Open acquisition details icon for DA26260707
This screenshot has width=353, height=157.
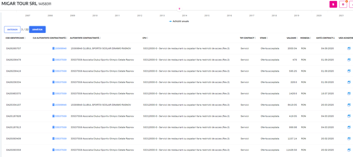click(349, 48)
